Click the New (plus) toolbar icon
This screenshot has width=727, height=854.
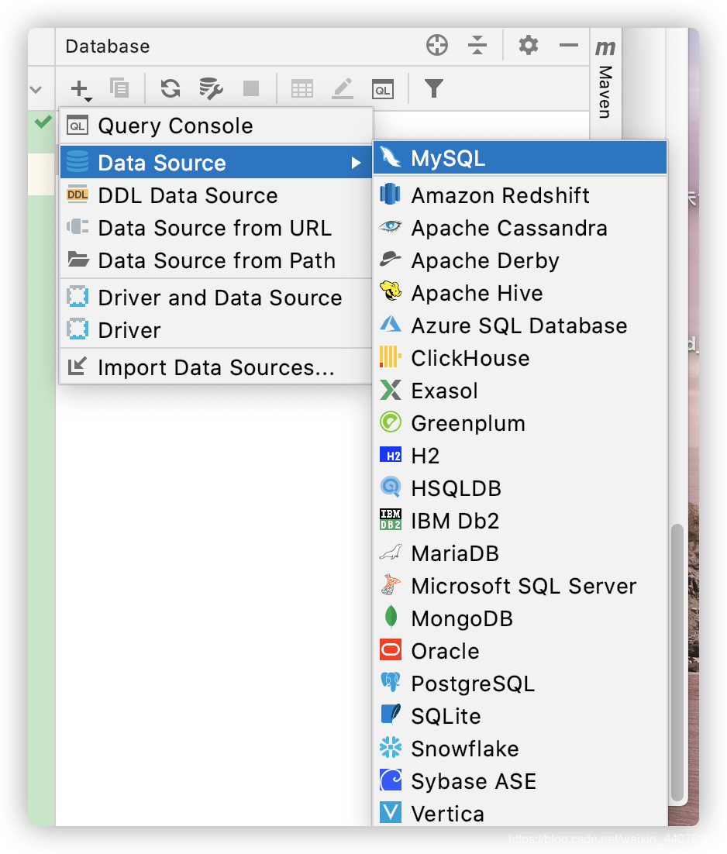[81, 89]
